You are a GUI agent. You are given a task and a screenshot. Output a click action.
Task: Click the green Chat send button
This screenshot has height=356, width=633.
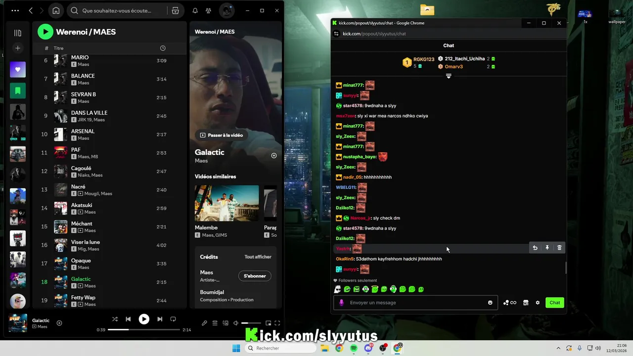(555, 303)
